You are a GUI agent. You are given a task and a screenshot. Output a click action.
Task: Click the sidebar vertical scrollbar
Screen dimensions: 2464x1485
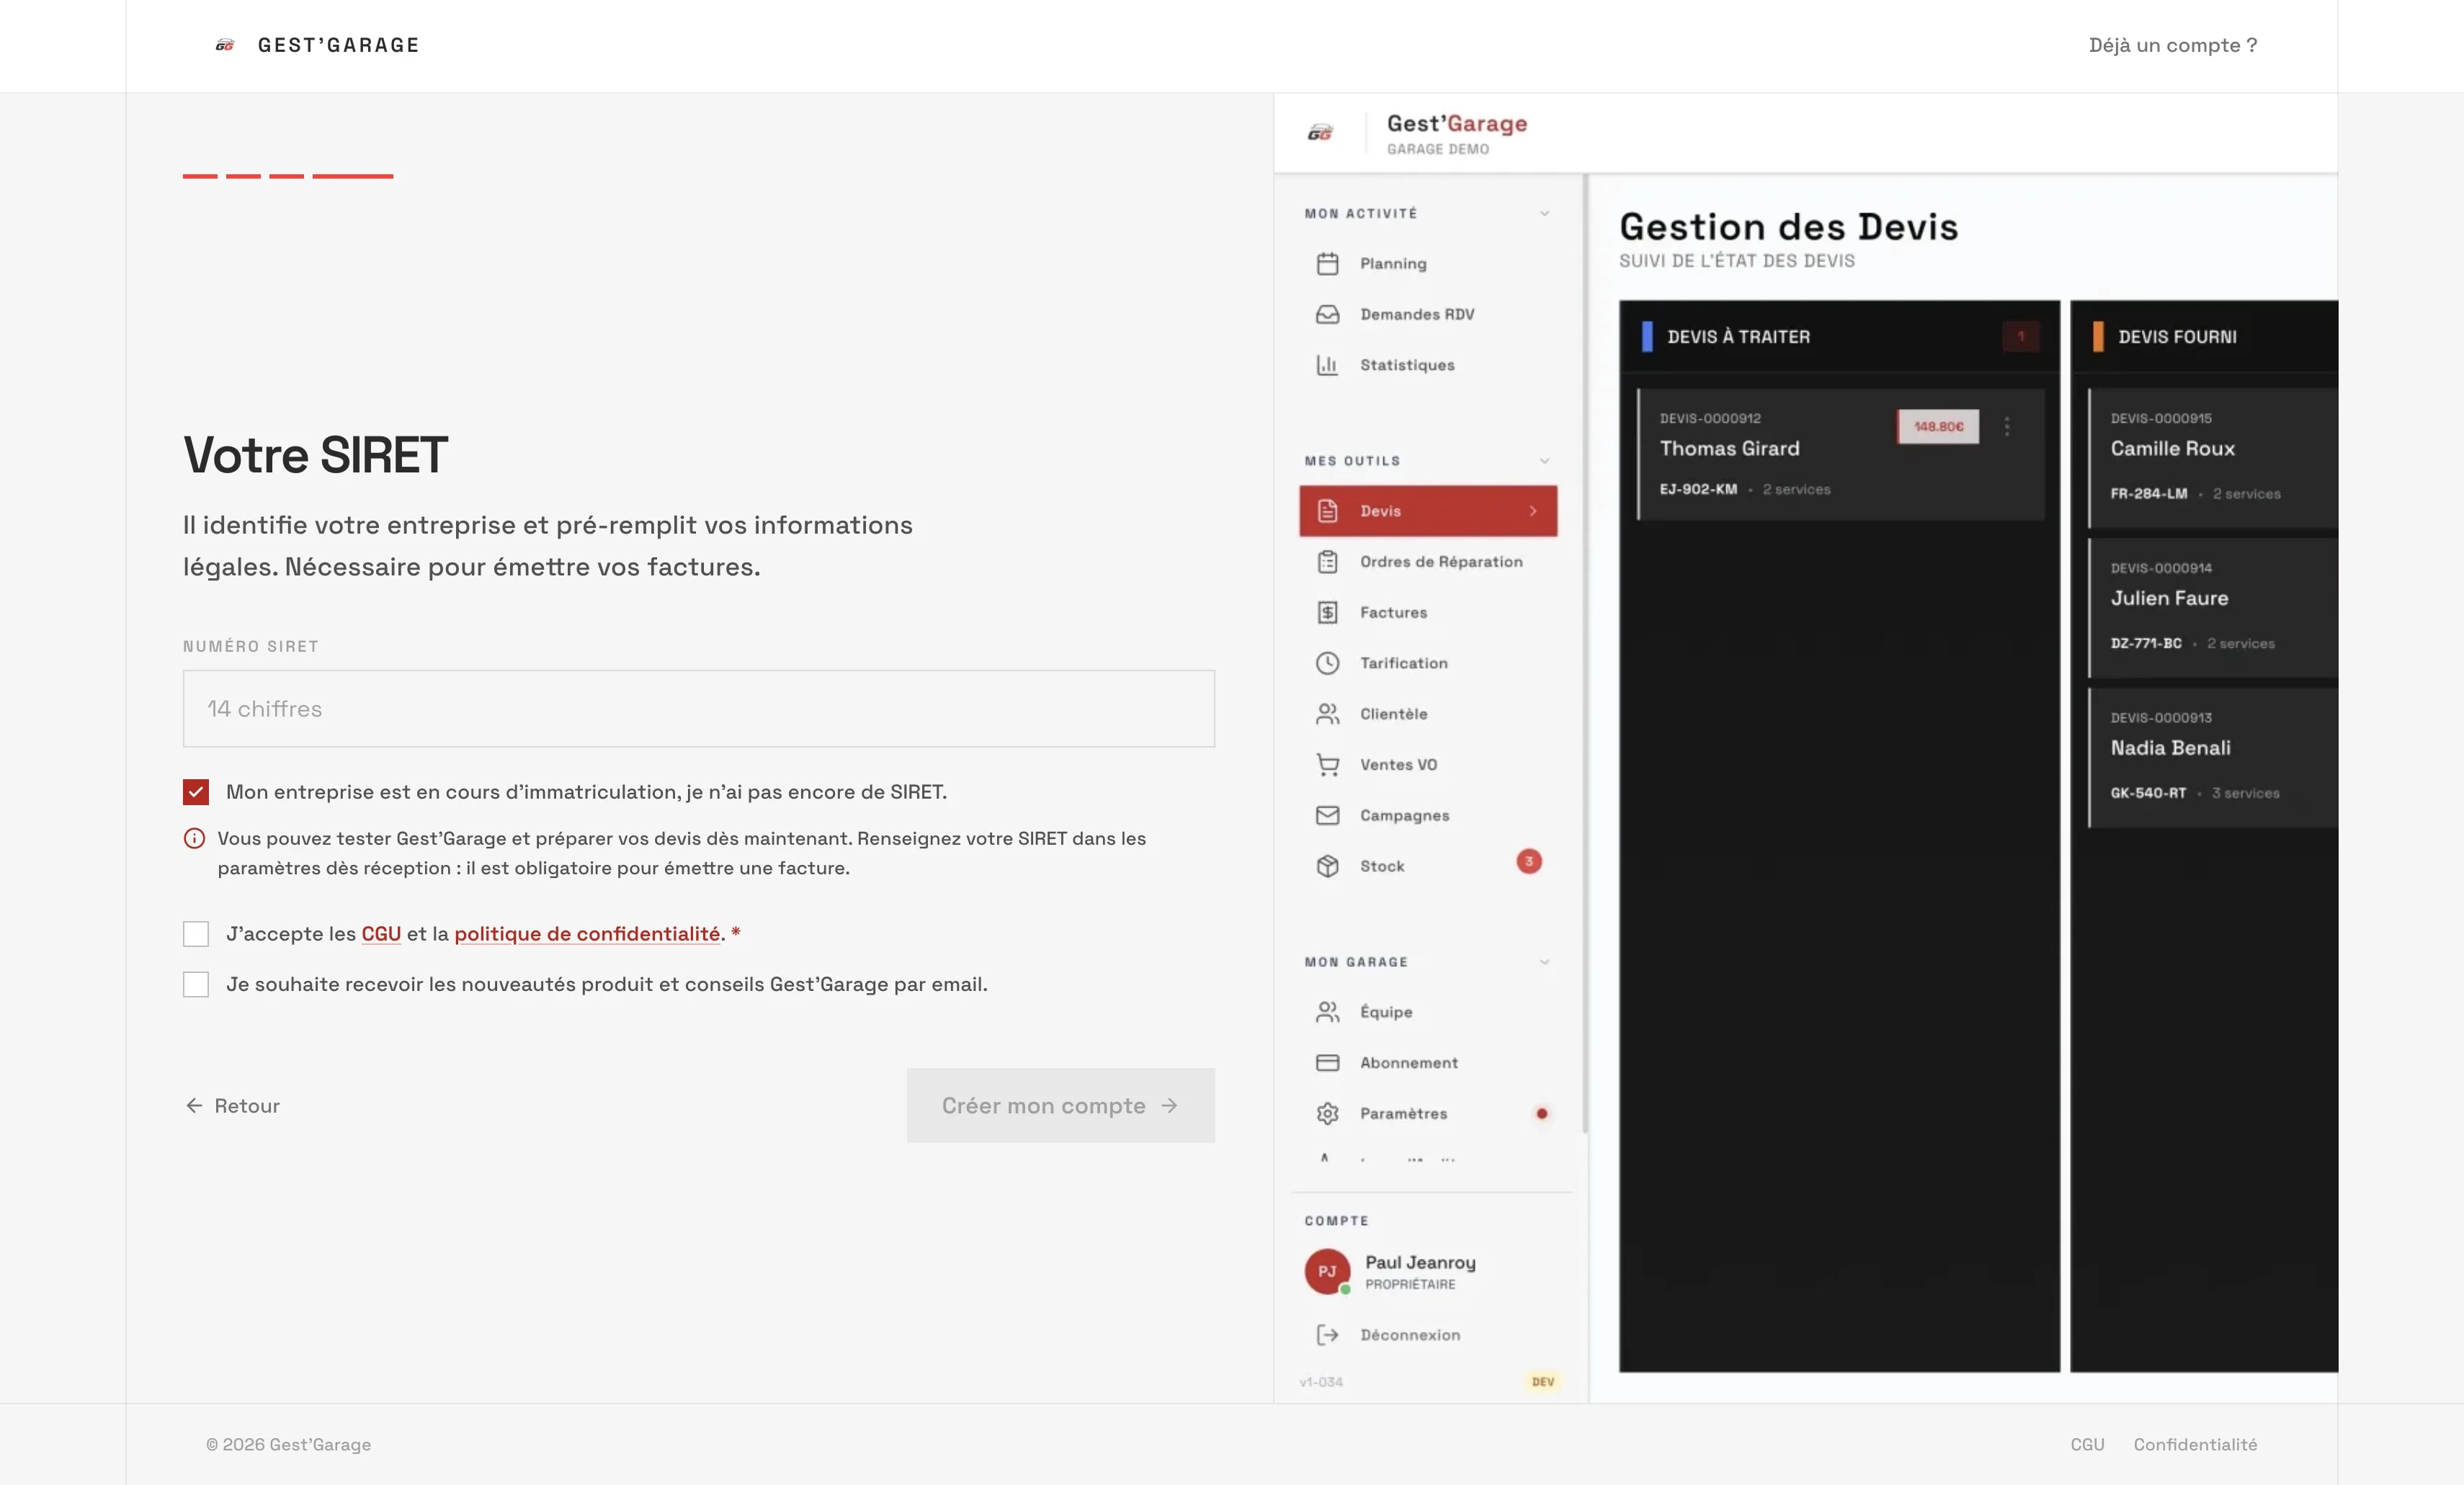tap(1585, 655)
